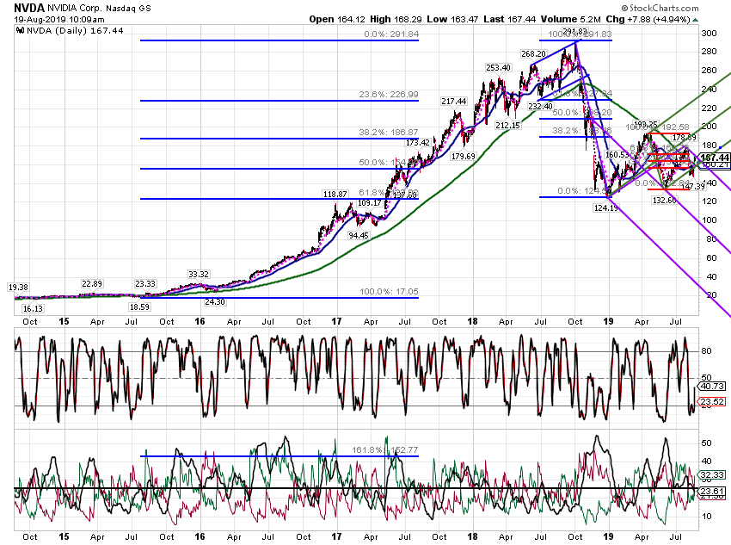Click the 118.87 price peak label

point(335,194)
